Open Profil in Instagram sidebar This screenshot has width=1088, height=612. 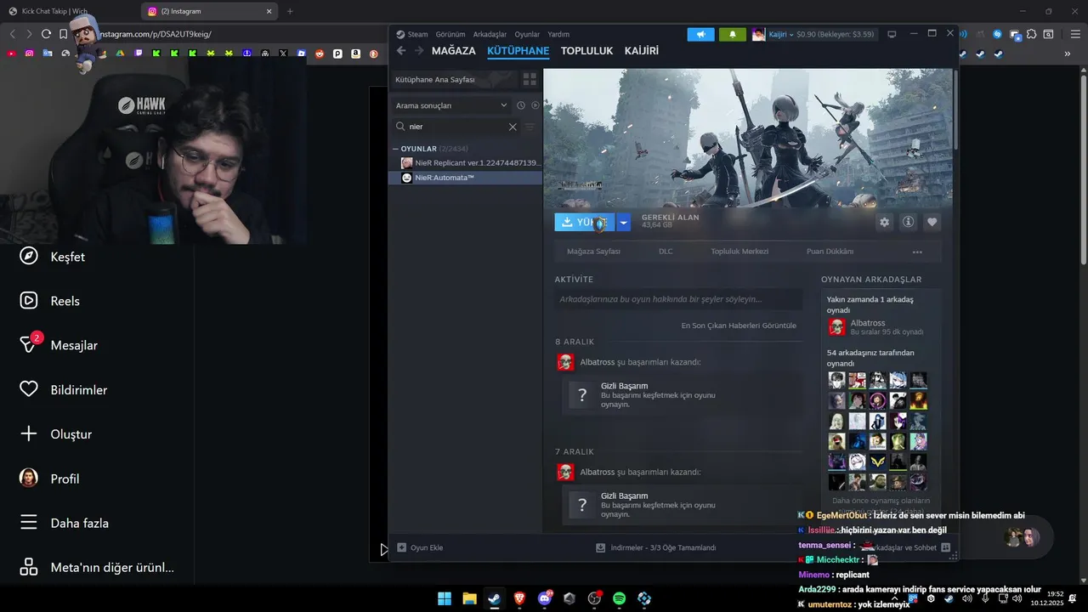(x=49, y=479)
